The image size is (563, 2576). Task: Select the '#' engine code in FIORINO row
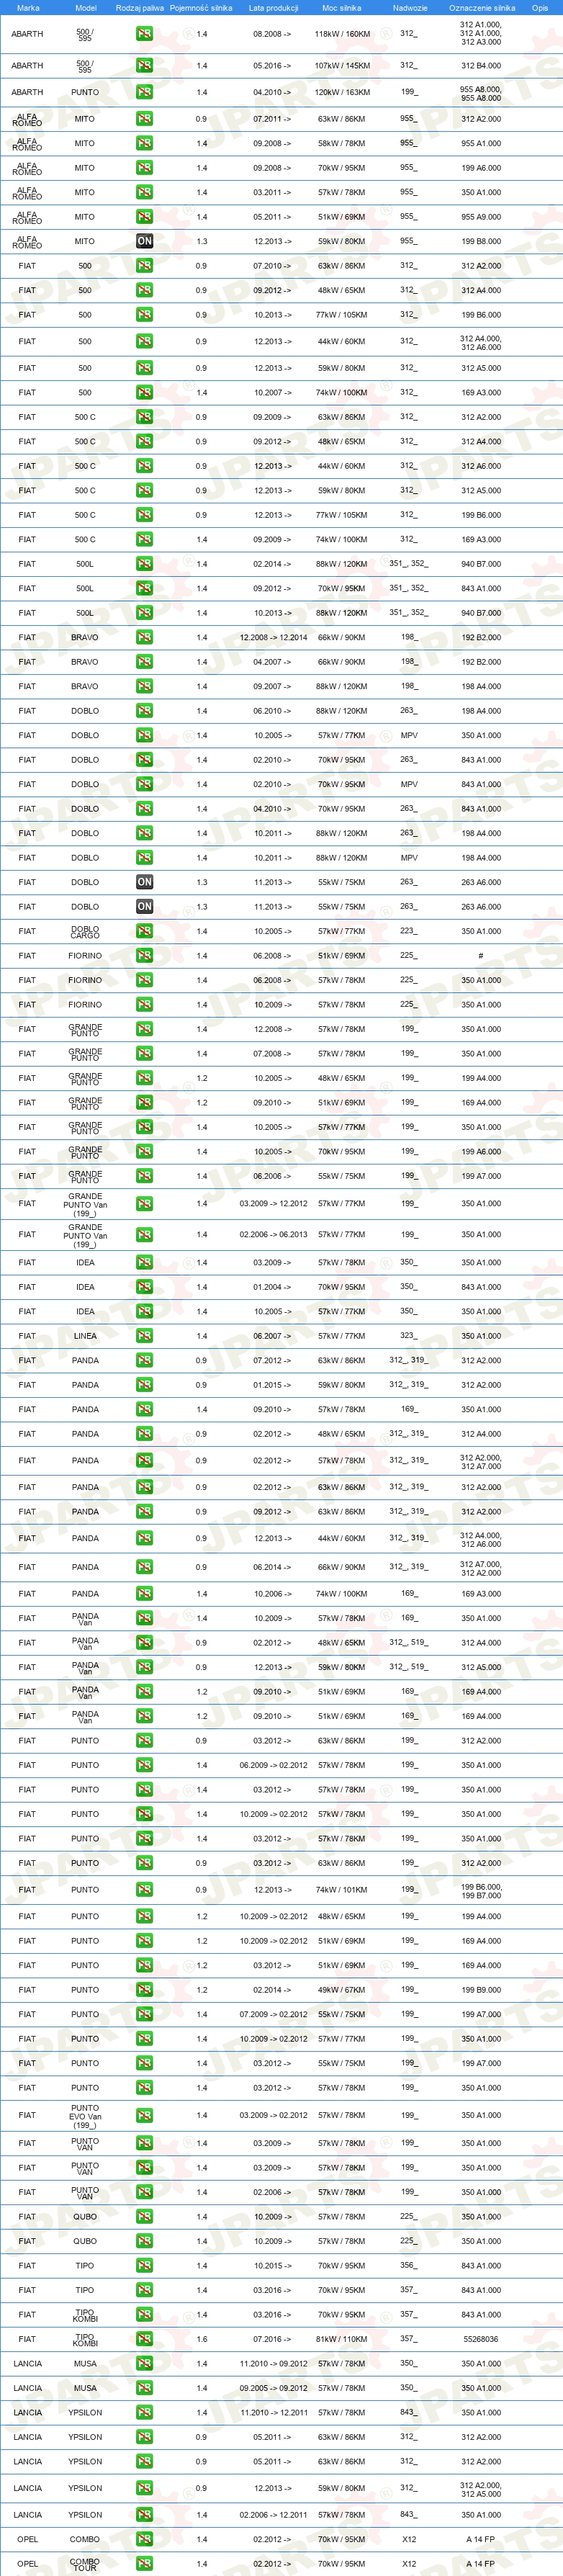[481, 956]
